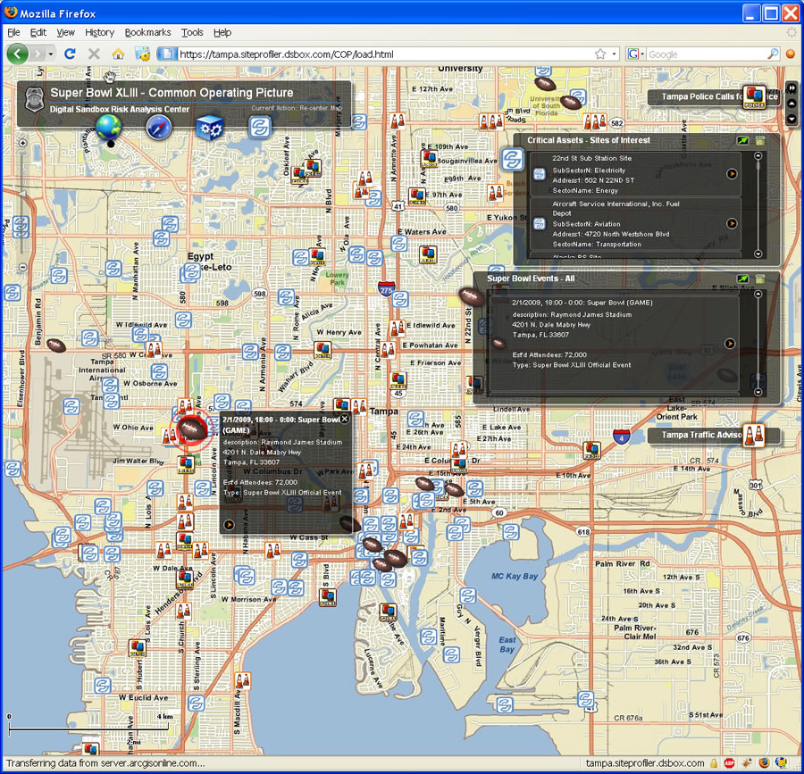This screenshot has height=774, width=804.
Task: Open the Google search engine dropdown
Action: tap(642, 54)
